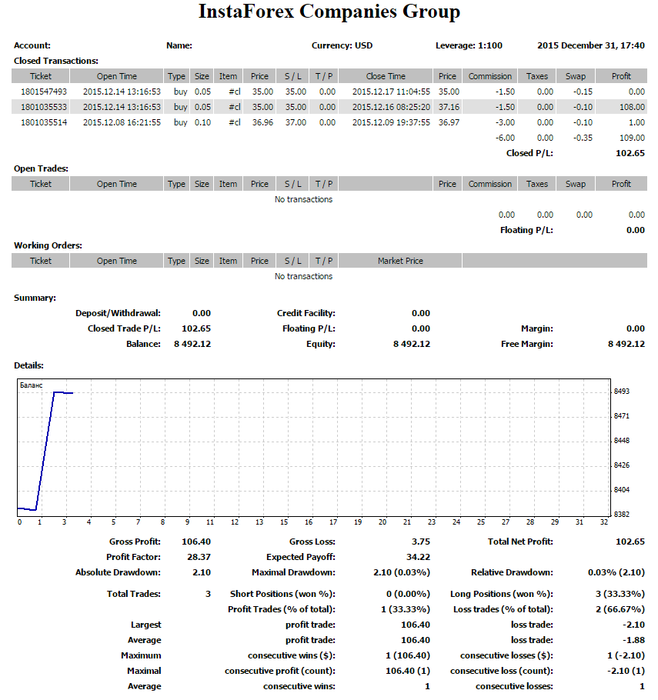The width and height of the screenshot is (658, 700).
Task: Select the 8382 value on the chart axis
Action: 621,515
